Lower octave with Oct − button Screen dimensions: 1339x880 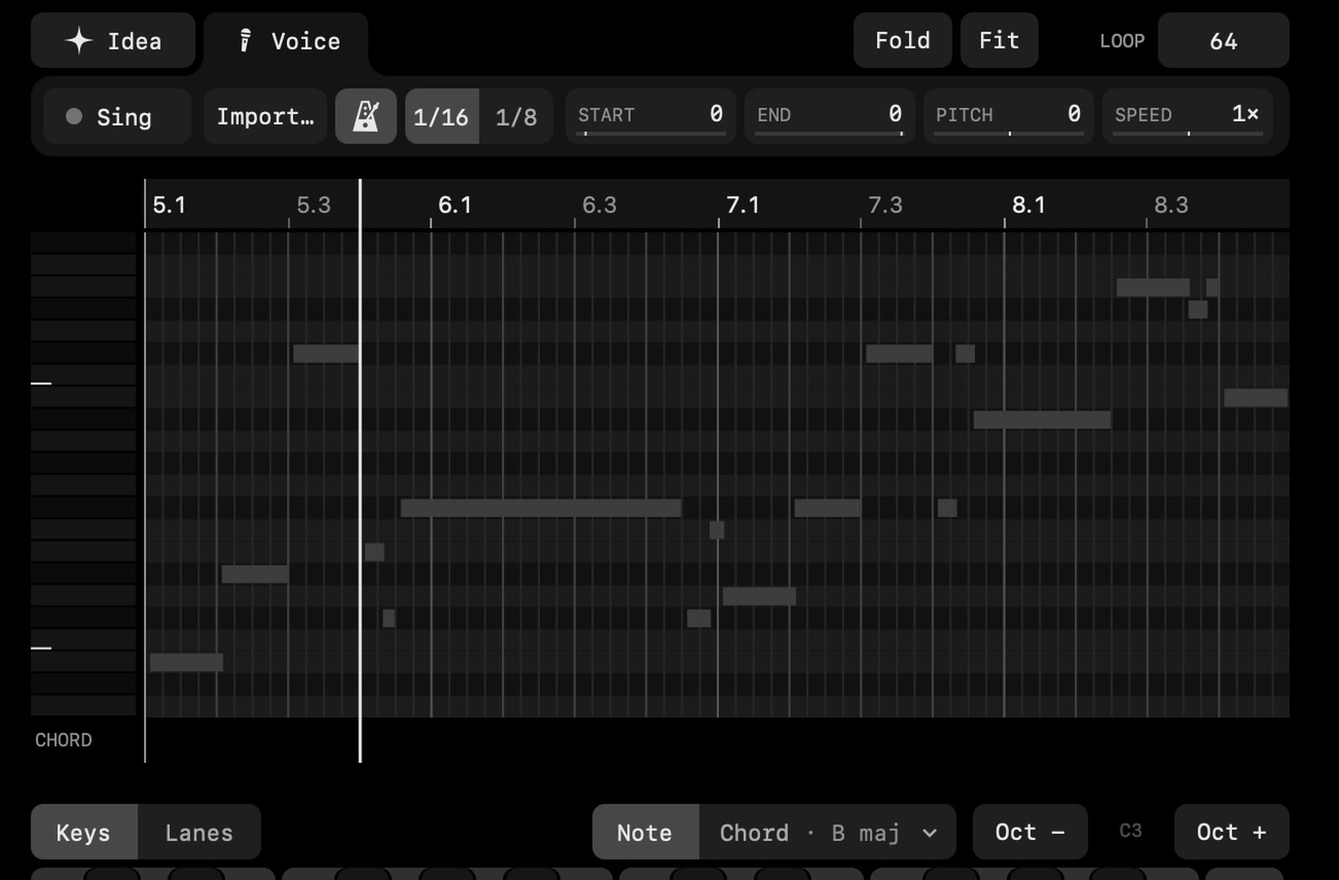click(x=1030, y=832)
